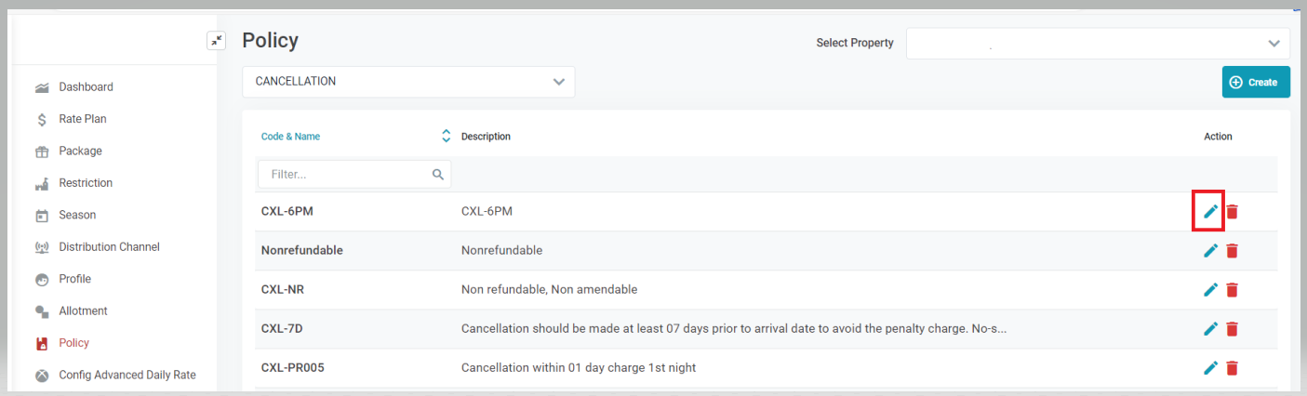The width and height of the screenshot is (1307, 396).
Task: Expand the Select Property dropdown
Action: 1098,43
